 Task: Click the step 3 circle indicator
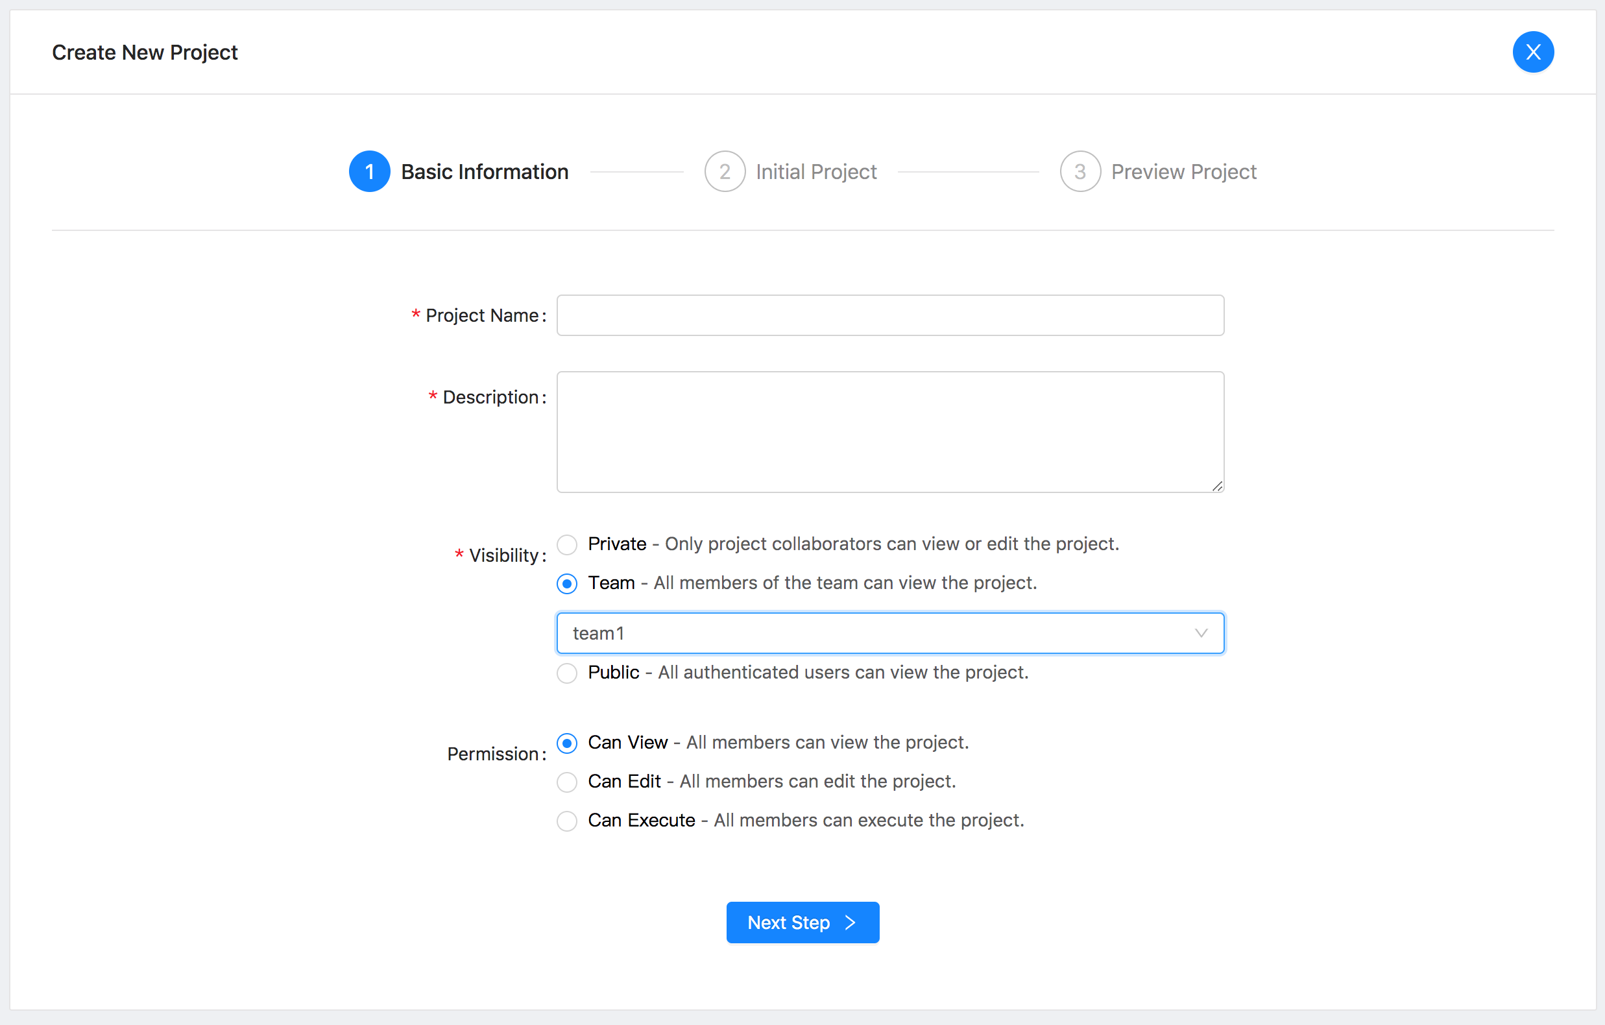tap(1080, 171)
